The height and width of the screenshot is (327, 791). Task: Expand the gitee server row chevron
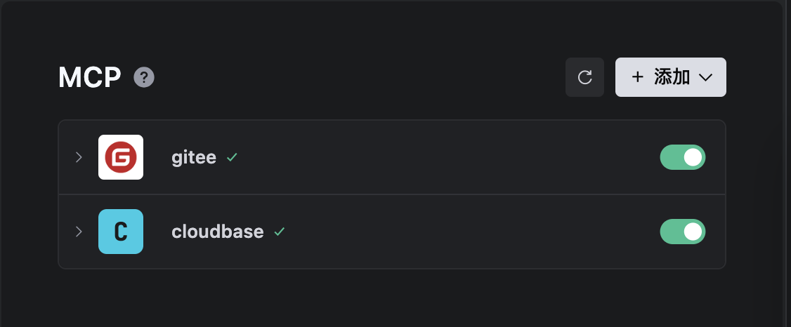tap(79, 157)
